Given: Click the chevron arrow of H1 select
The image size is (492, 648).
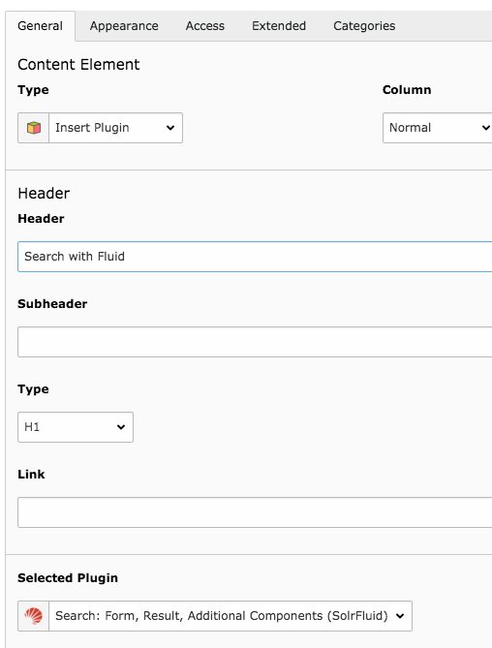Looking at the screenshot, I should point(121,427).
